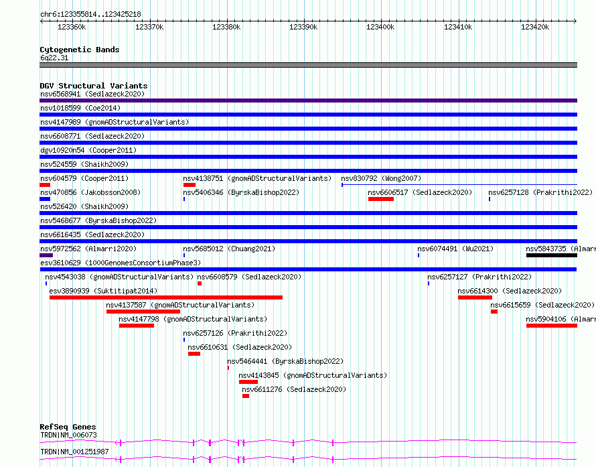Click the grey 6q22.31 cytogenetic band bar
Image resolution: width=596 pixels, height=467 pixels.
tap(308, 65)
